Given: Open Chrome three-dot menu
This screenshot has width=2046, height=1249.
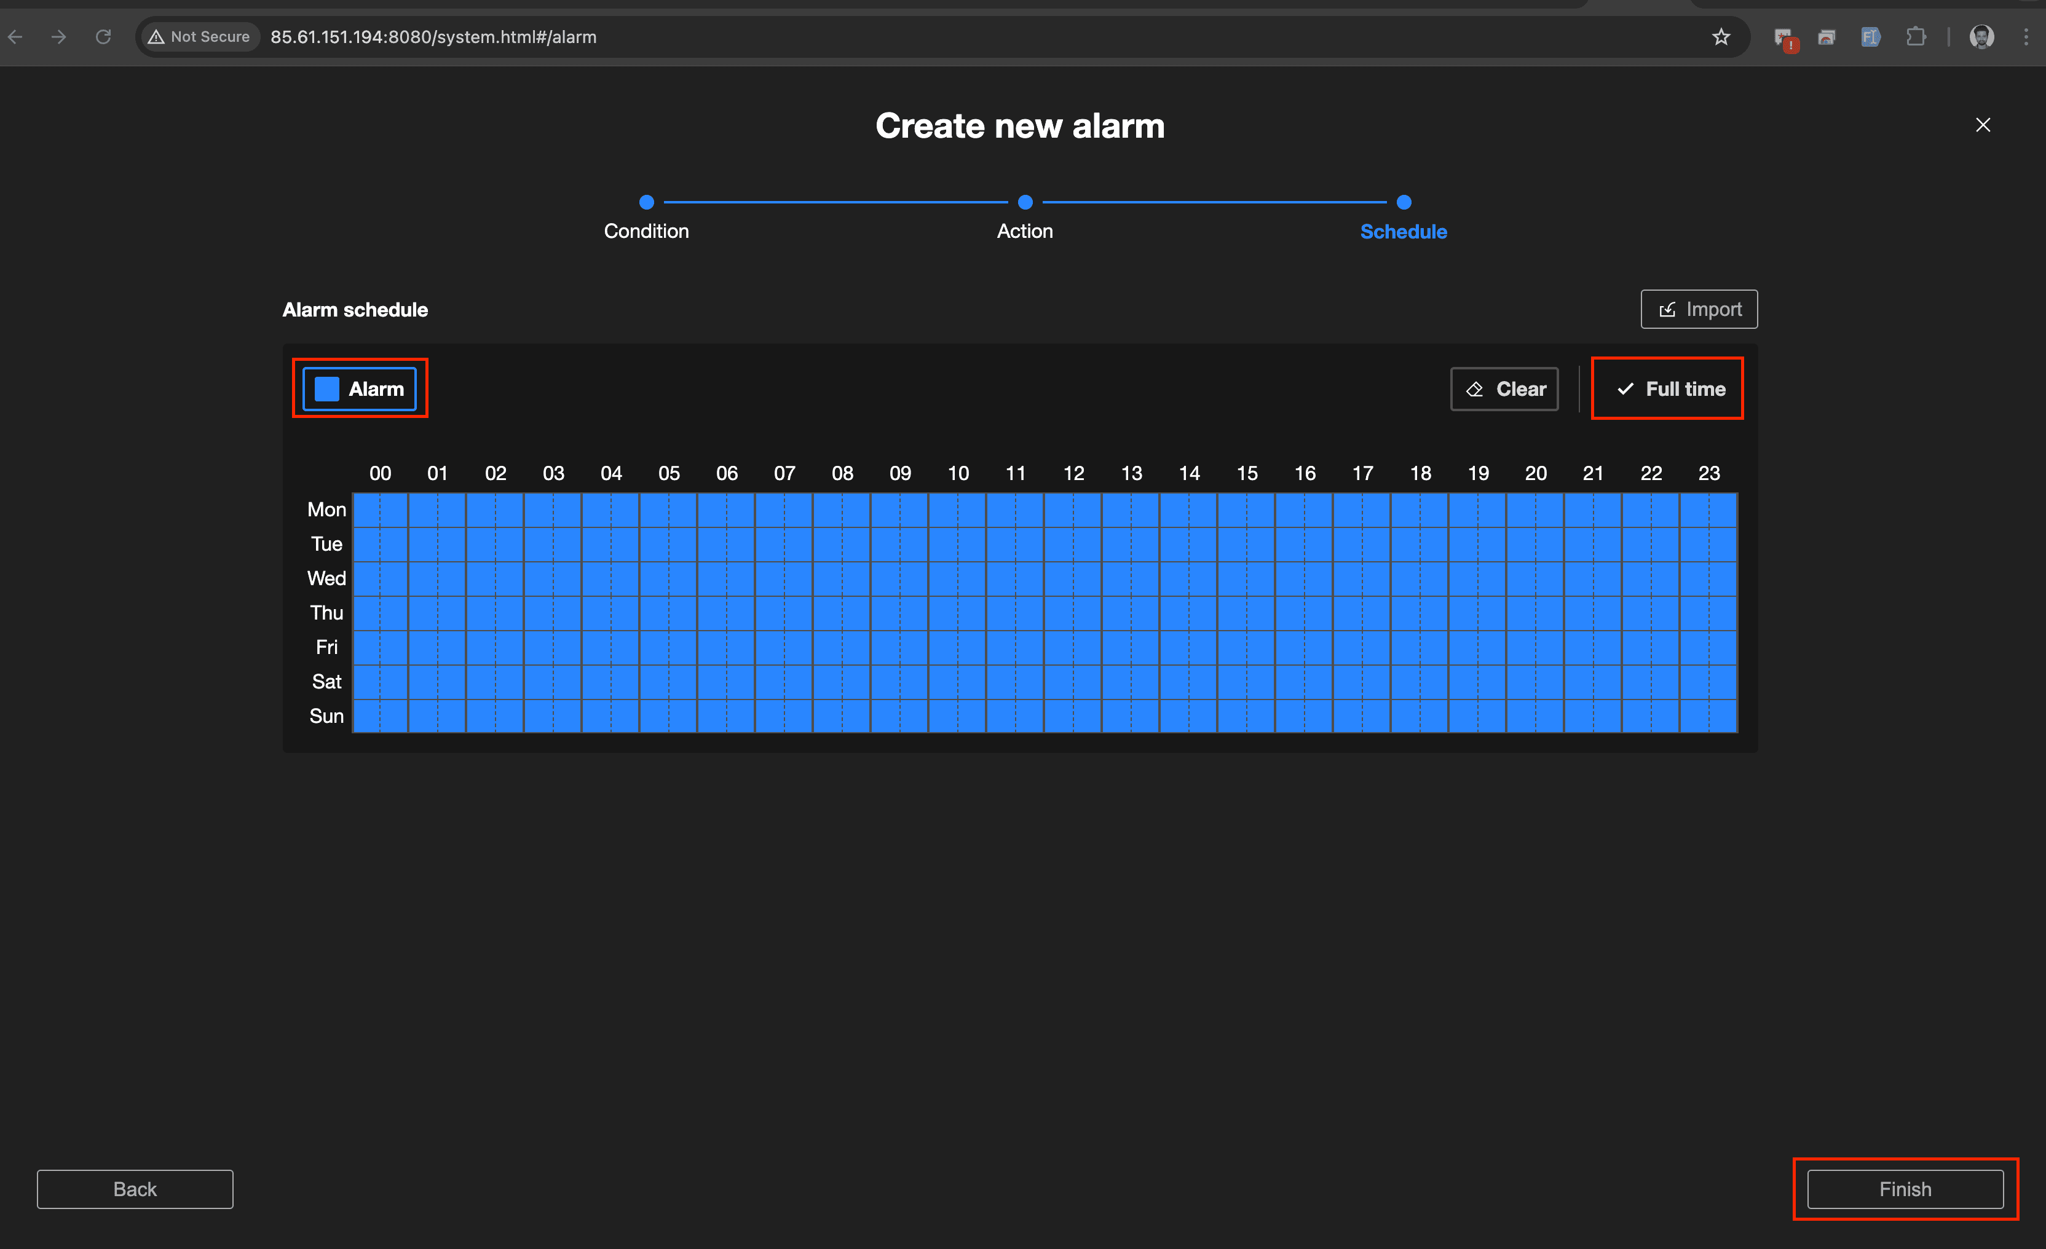Looking at the screenshot, I should [x=2026, y=36].
